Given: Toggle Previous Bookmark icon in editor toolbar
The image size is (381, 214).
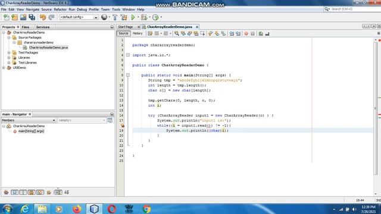Looking at the screenshot, I should click(x=210, y=33).
